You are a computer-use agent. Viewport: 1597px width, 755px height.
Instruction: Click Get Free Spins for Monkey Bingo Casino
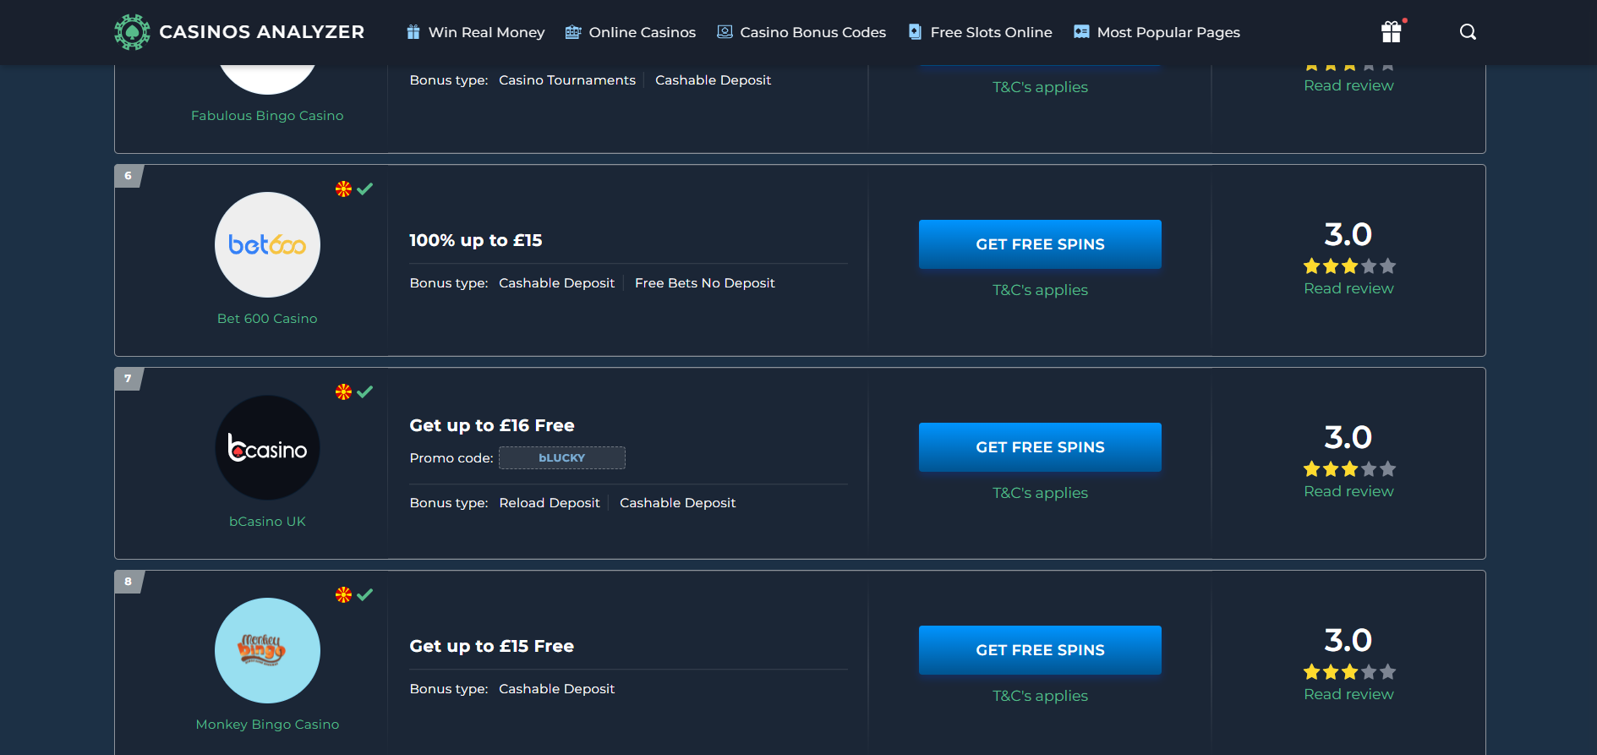pos(1040,650)
